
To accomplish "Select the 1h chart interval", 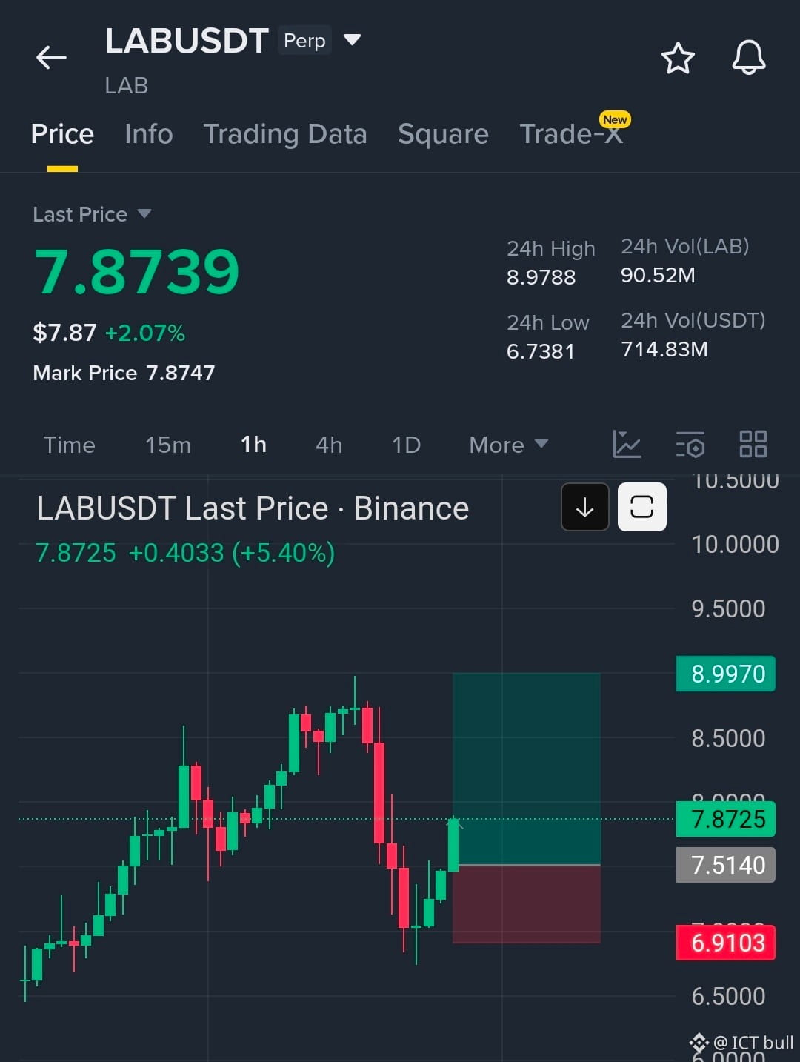I will pyautogui.click(x=253, y=445).
